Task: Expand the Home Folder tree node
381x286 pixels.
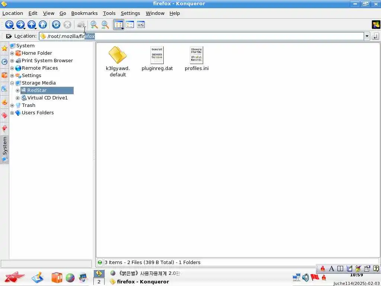Action: (x=12, y=53)
